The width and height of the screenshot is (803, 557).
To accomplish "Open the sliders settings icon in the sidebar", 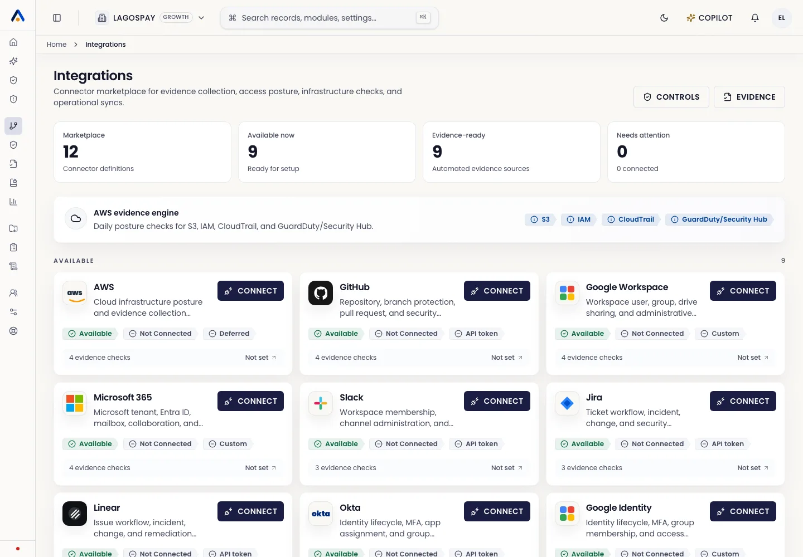I will pyautogui.click(x=13, y=312).
